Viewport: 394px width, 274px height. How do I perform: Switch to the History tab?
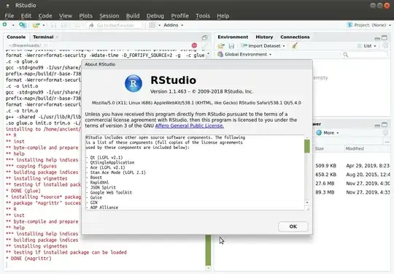(x=264, y=37)
